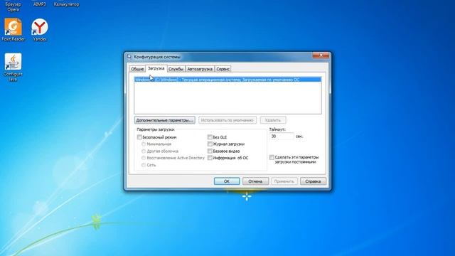
Task: Enable Журнал загрузки checkbox
Action: (210, 144)
